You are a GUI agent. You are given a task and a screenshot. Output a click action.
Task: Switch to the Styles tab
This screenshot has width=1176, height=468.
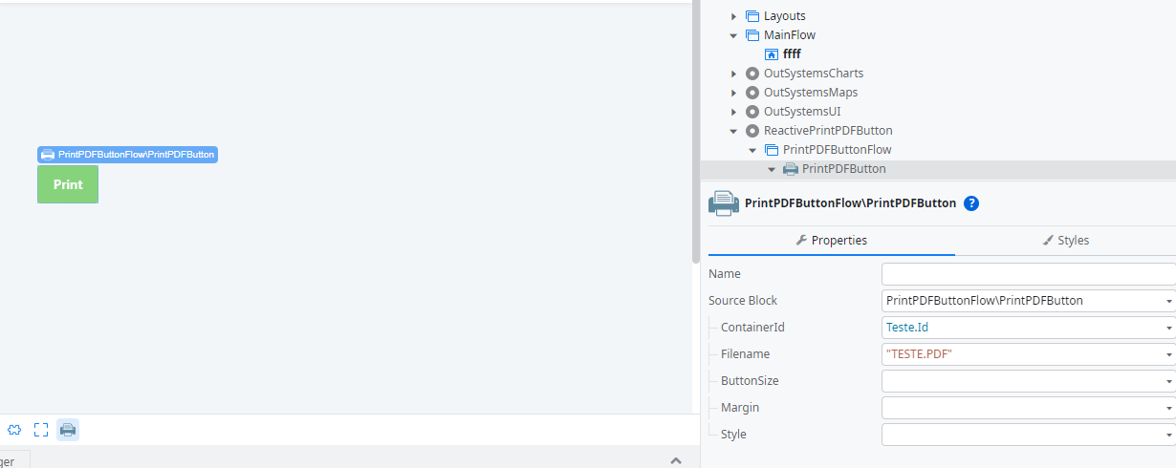pos(1065,241)
